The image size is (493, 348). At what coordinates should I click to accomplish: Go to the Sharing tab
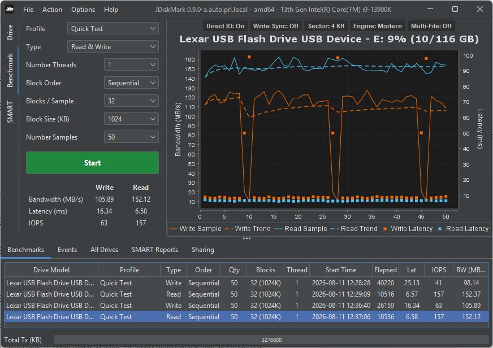203,250
